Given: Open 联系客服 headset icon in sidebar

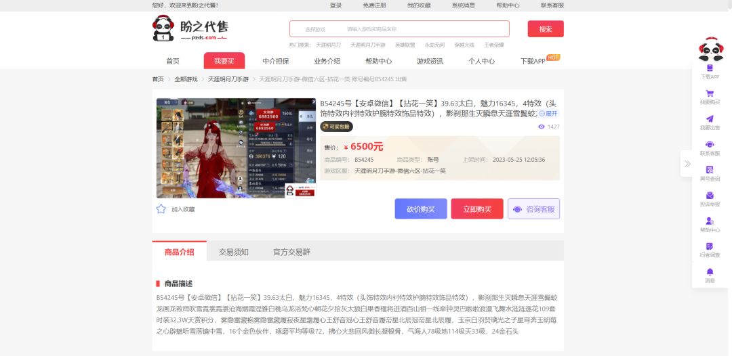Looking at the screenshot, I should click(x=710, y=144).
